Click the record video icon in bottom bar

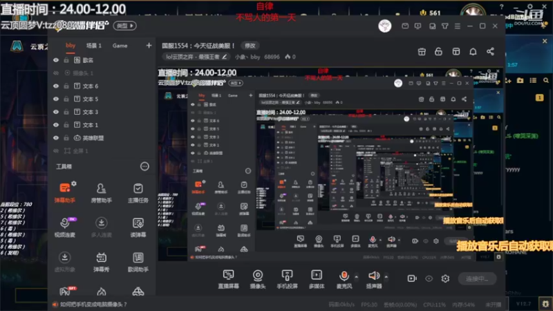(412, 279)
